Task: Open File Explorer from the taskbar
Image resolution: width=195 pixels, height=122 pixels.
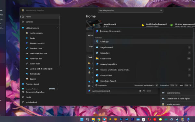Action: (93, 119)
